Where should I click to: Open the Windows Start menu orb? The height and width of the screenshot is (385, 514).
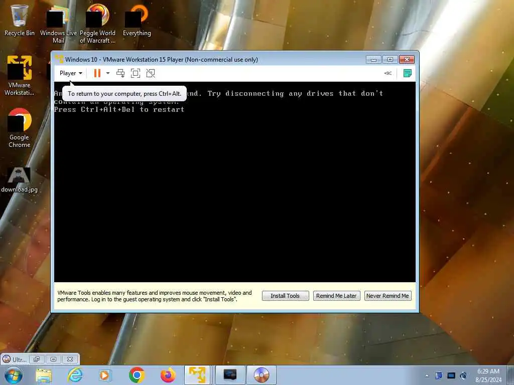point(14,375)
